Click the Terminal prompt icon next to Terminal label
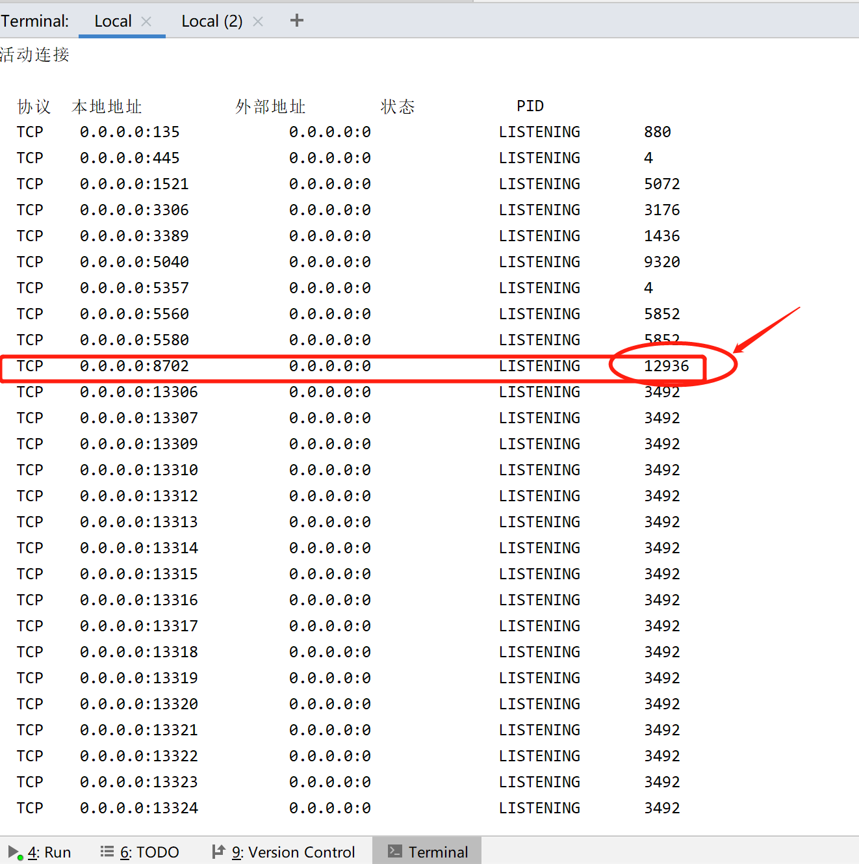Image resolution: width=859 pixels, height=864 pixels. point(394,851)
